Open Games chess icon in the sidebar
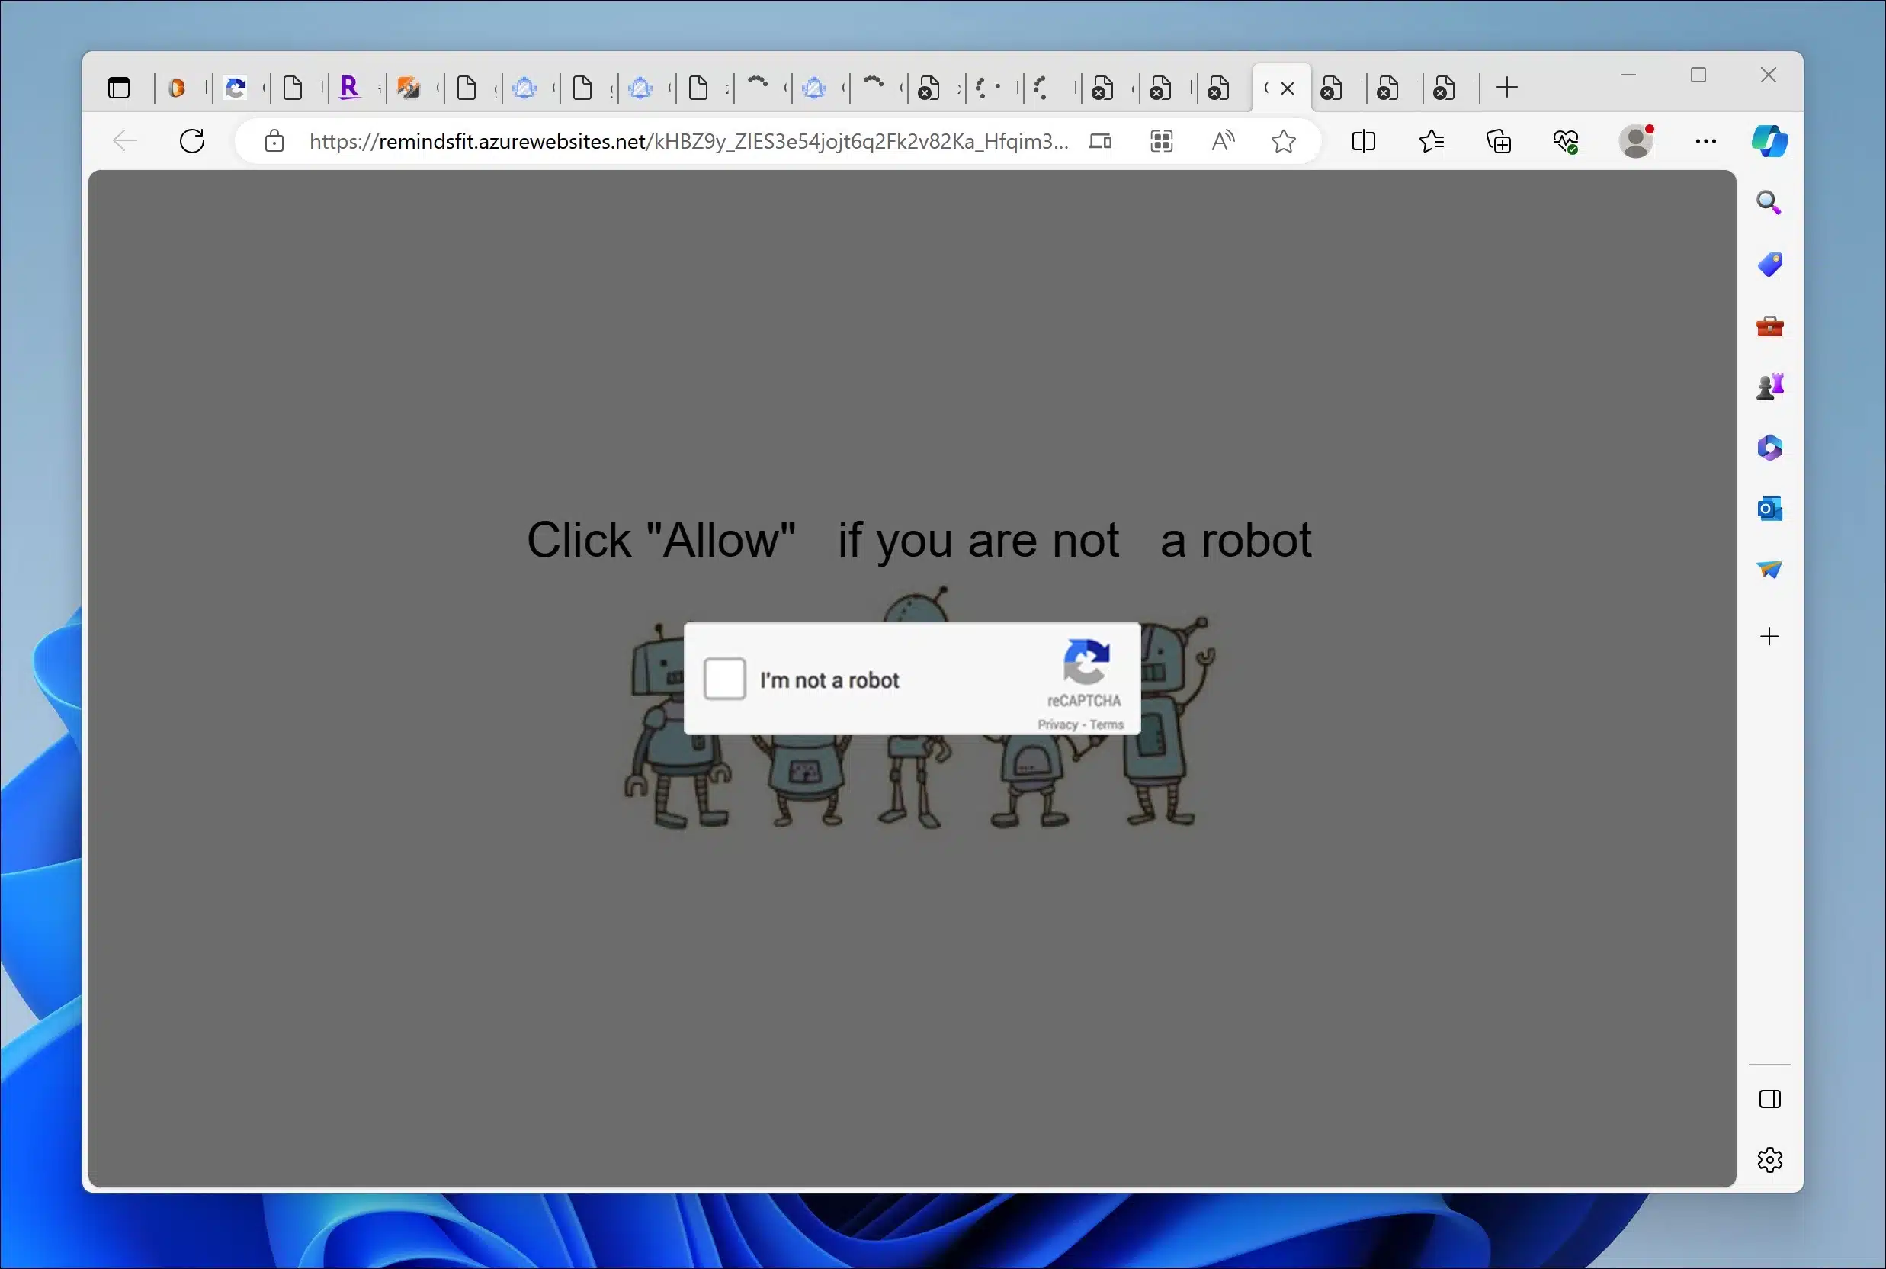The image size is (1886, 1269). pos(1769,386)
